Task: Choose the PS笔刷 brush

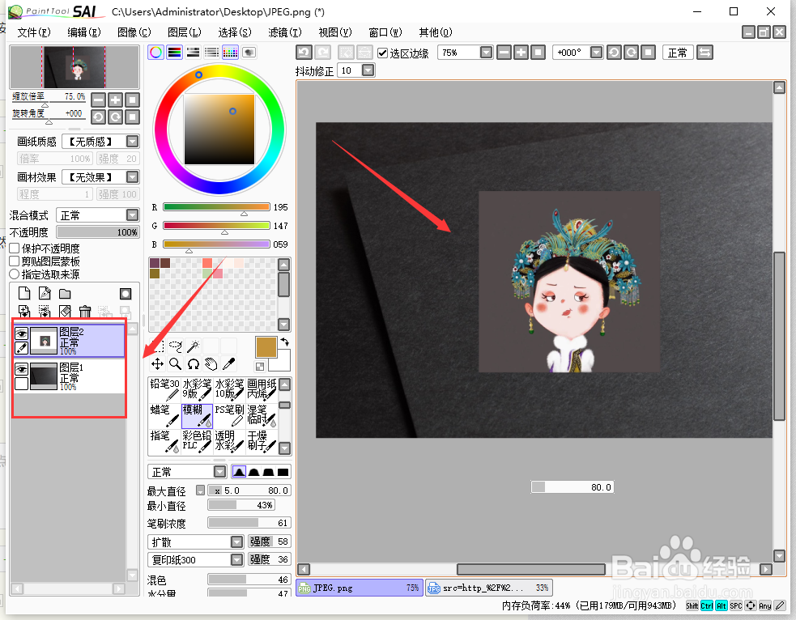Action: (x=229, y=415)
